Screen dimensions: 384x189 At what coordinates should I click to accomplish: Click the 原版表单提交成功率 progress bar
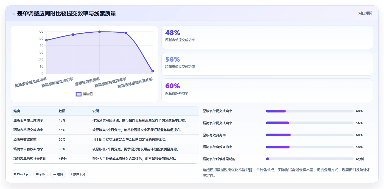tap(310, 111)
